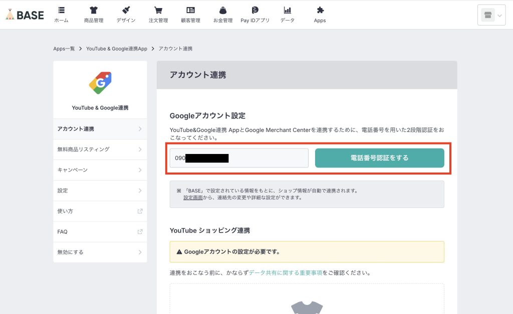513x314 pixels.
Task: Click the Googleアカウント設定 heading
Action: pyautogui.click(x=207, y=116)
